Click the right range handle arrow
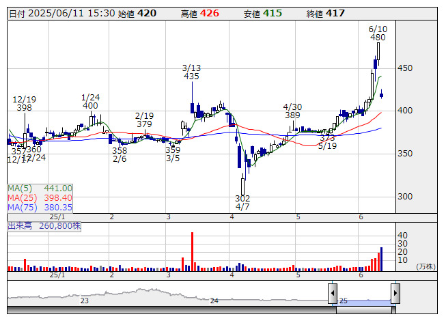 click(395, 293)
